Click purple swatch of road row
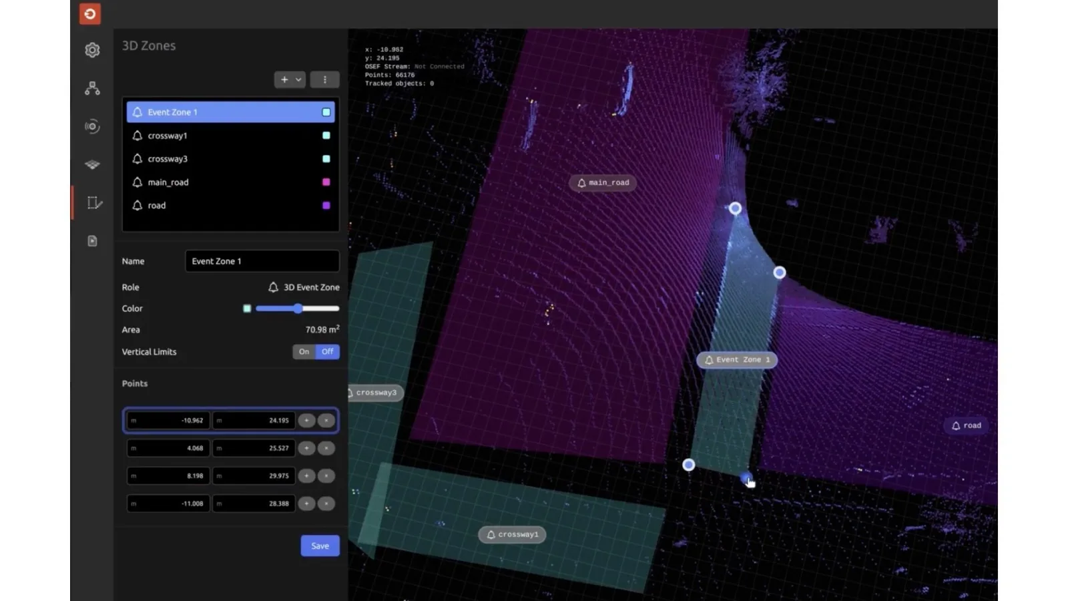This screenshot has width=1068, height=601. coord(326,206)
